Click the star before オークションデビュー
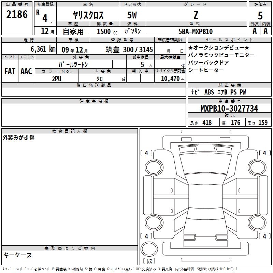The width and height of the screenshot is (273, 273). click(191, 47)
